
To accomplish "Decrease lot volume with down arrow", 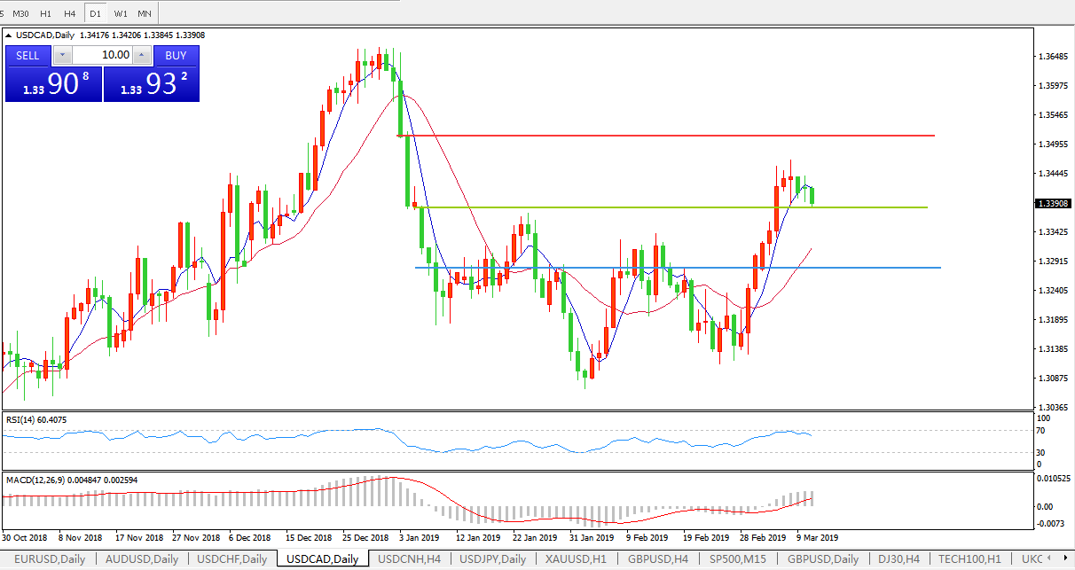I will pos(61,55).
